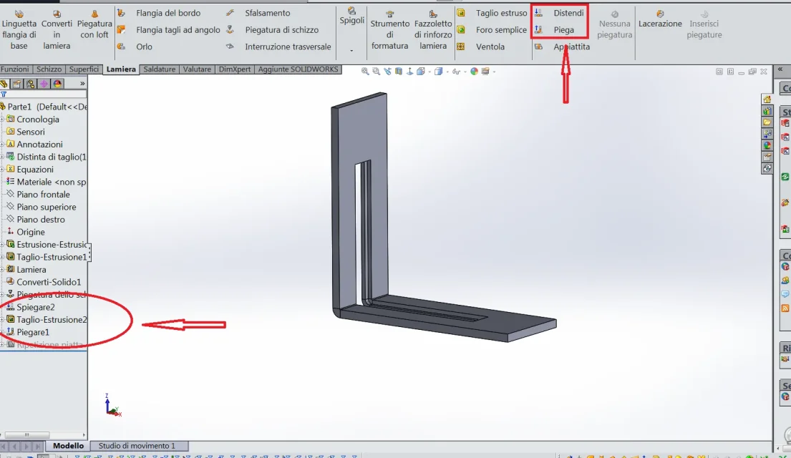The image size is (791, 458).
Task: Open the DisplayManager panel tab
Action: [x=57, y=84]
